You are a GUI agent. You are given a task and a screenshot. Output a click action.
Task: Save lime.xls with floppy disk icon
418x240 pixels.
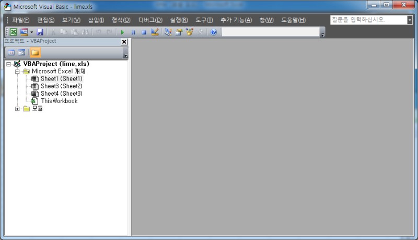click(x=40, y=32)
